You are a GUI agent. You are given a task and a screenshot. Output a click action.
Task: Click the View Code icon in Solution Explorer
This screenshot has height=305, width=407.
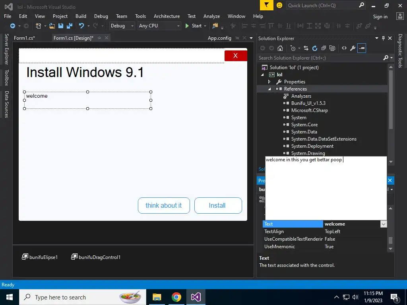(x=344, y=48)
